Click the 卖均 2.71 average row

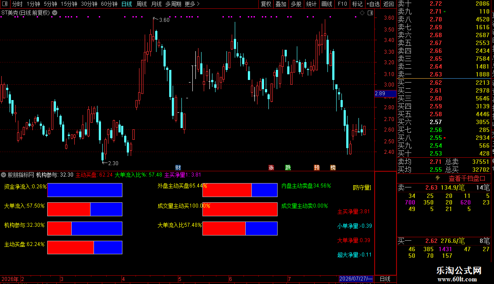click(x=420, y=162)
